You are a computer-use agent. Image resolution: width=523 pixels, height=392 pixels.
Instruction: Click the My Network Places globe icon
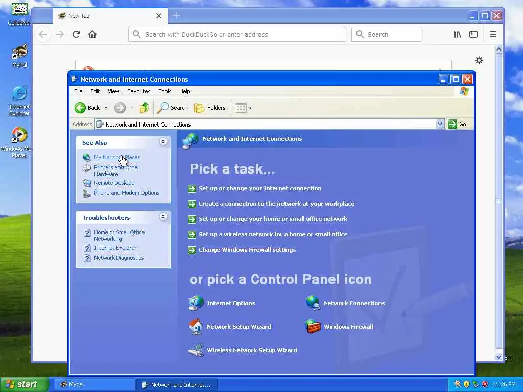87,157
